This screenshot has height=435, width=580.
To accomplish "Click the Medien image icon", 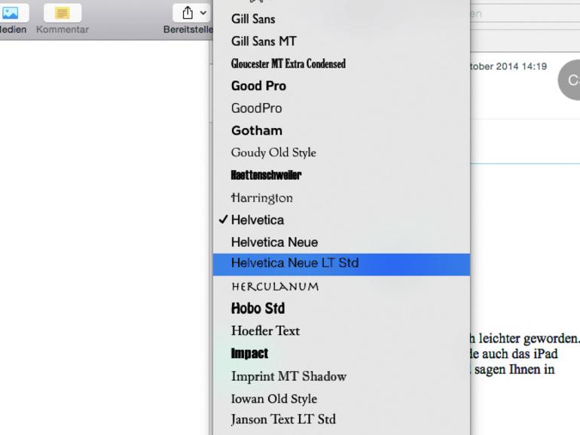I will click(x=11, y=13).
